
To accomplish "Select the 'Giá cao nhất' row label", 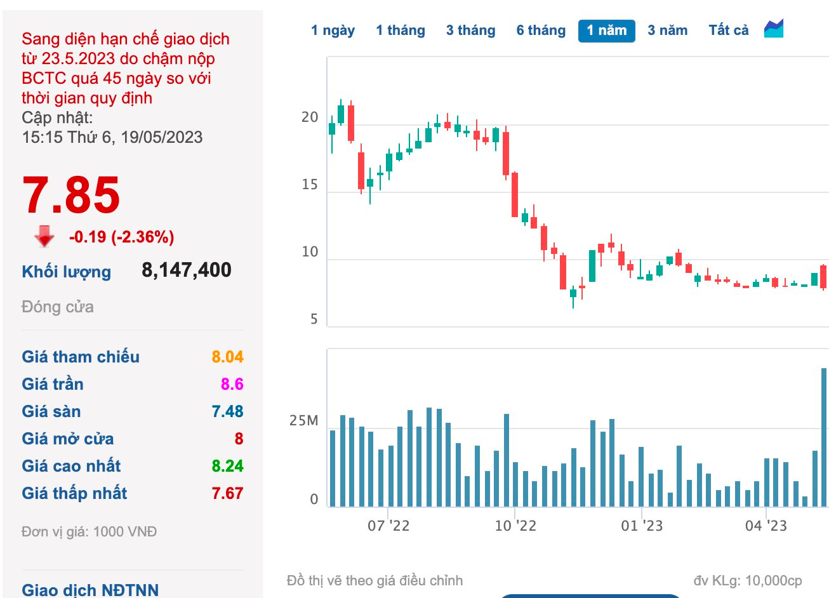I will [71, 466].
